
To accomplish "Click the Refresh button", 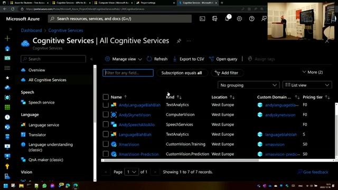I will 157,59.
